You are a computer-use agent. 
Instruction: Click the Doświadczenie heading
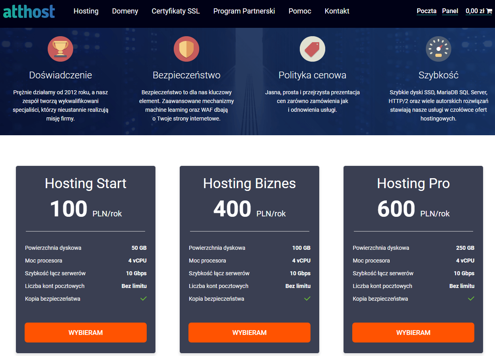(60, 75)
